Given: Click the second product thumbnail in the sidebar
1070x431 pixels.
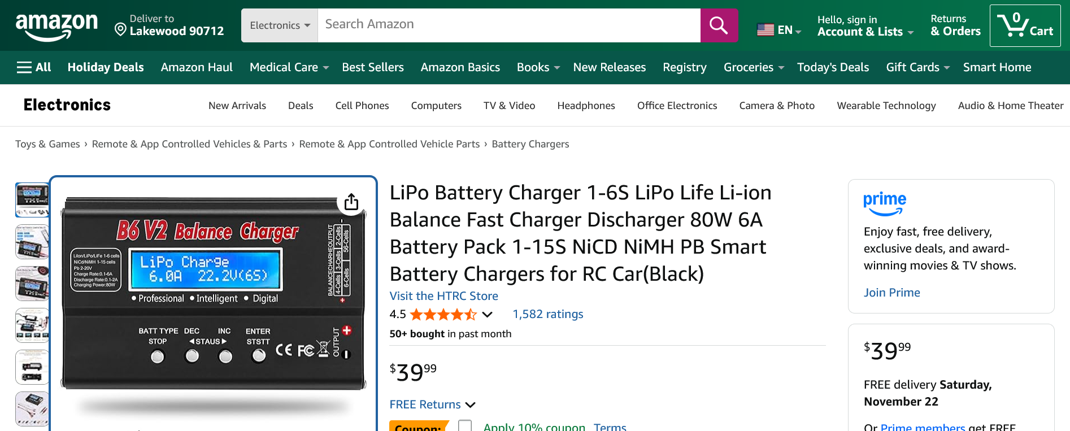Looking at the screenshot, I should (x=32, y=242).
